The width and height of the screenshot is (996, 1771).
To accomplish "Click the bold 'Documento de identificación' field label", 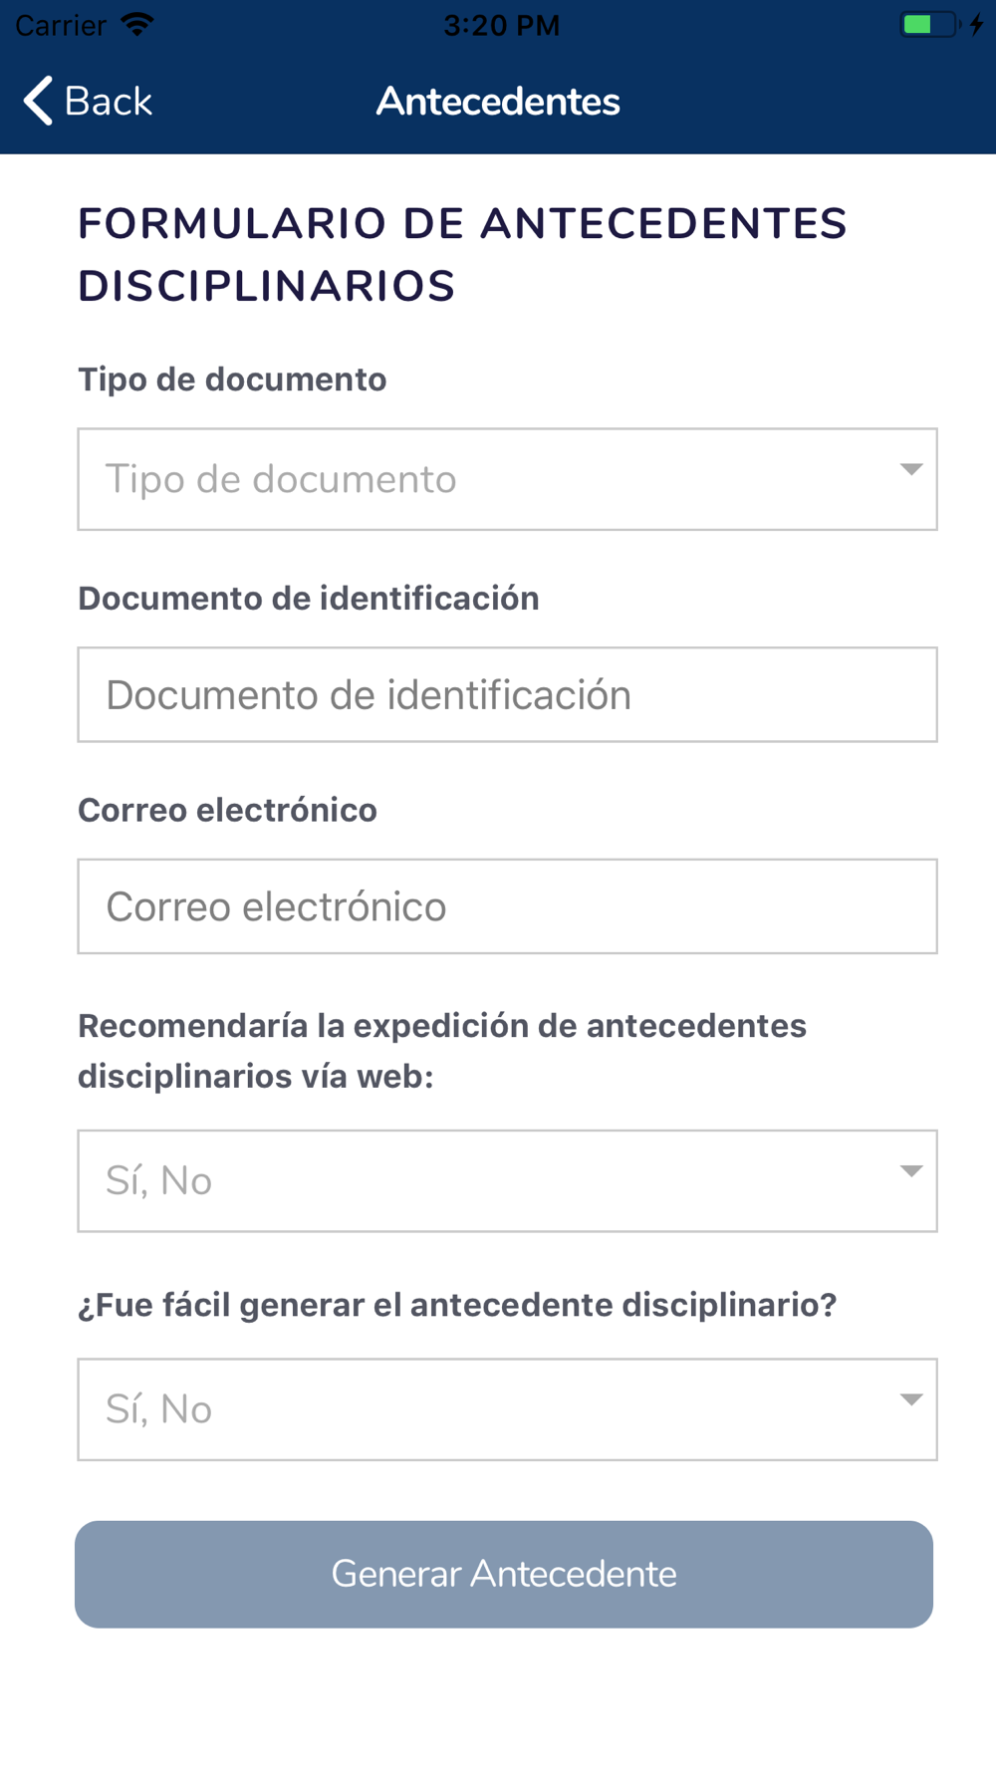I will pos(309,599).
